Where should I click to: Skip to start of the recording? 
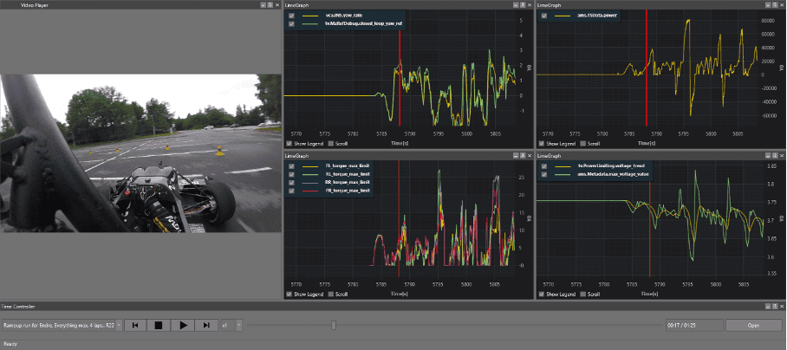pos(135,325)
